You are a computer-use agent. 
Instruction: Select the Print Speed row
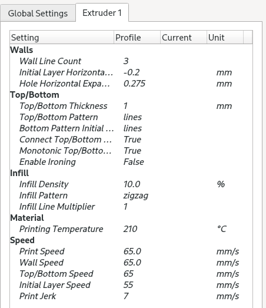point(131,251)
